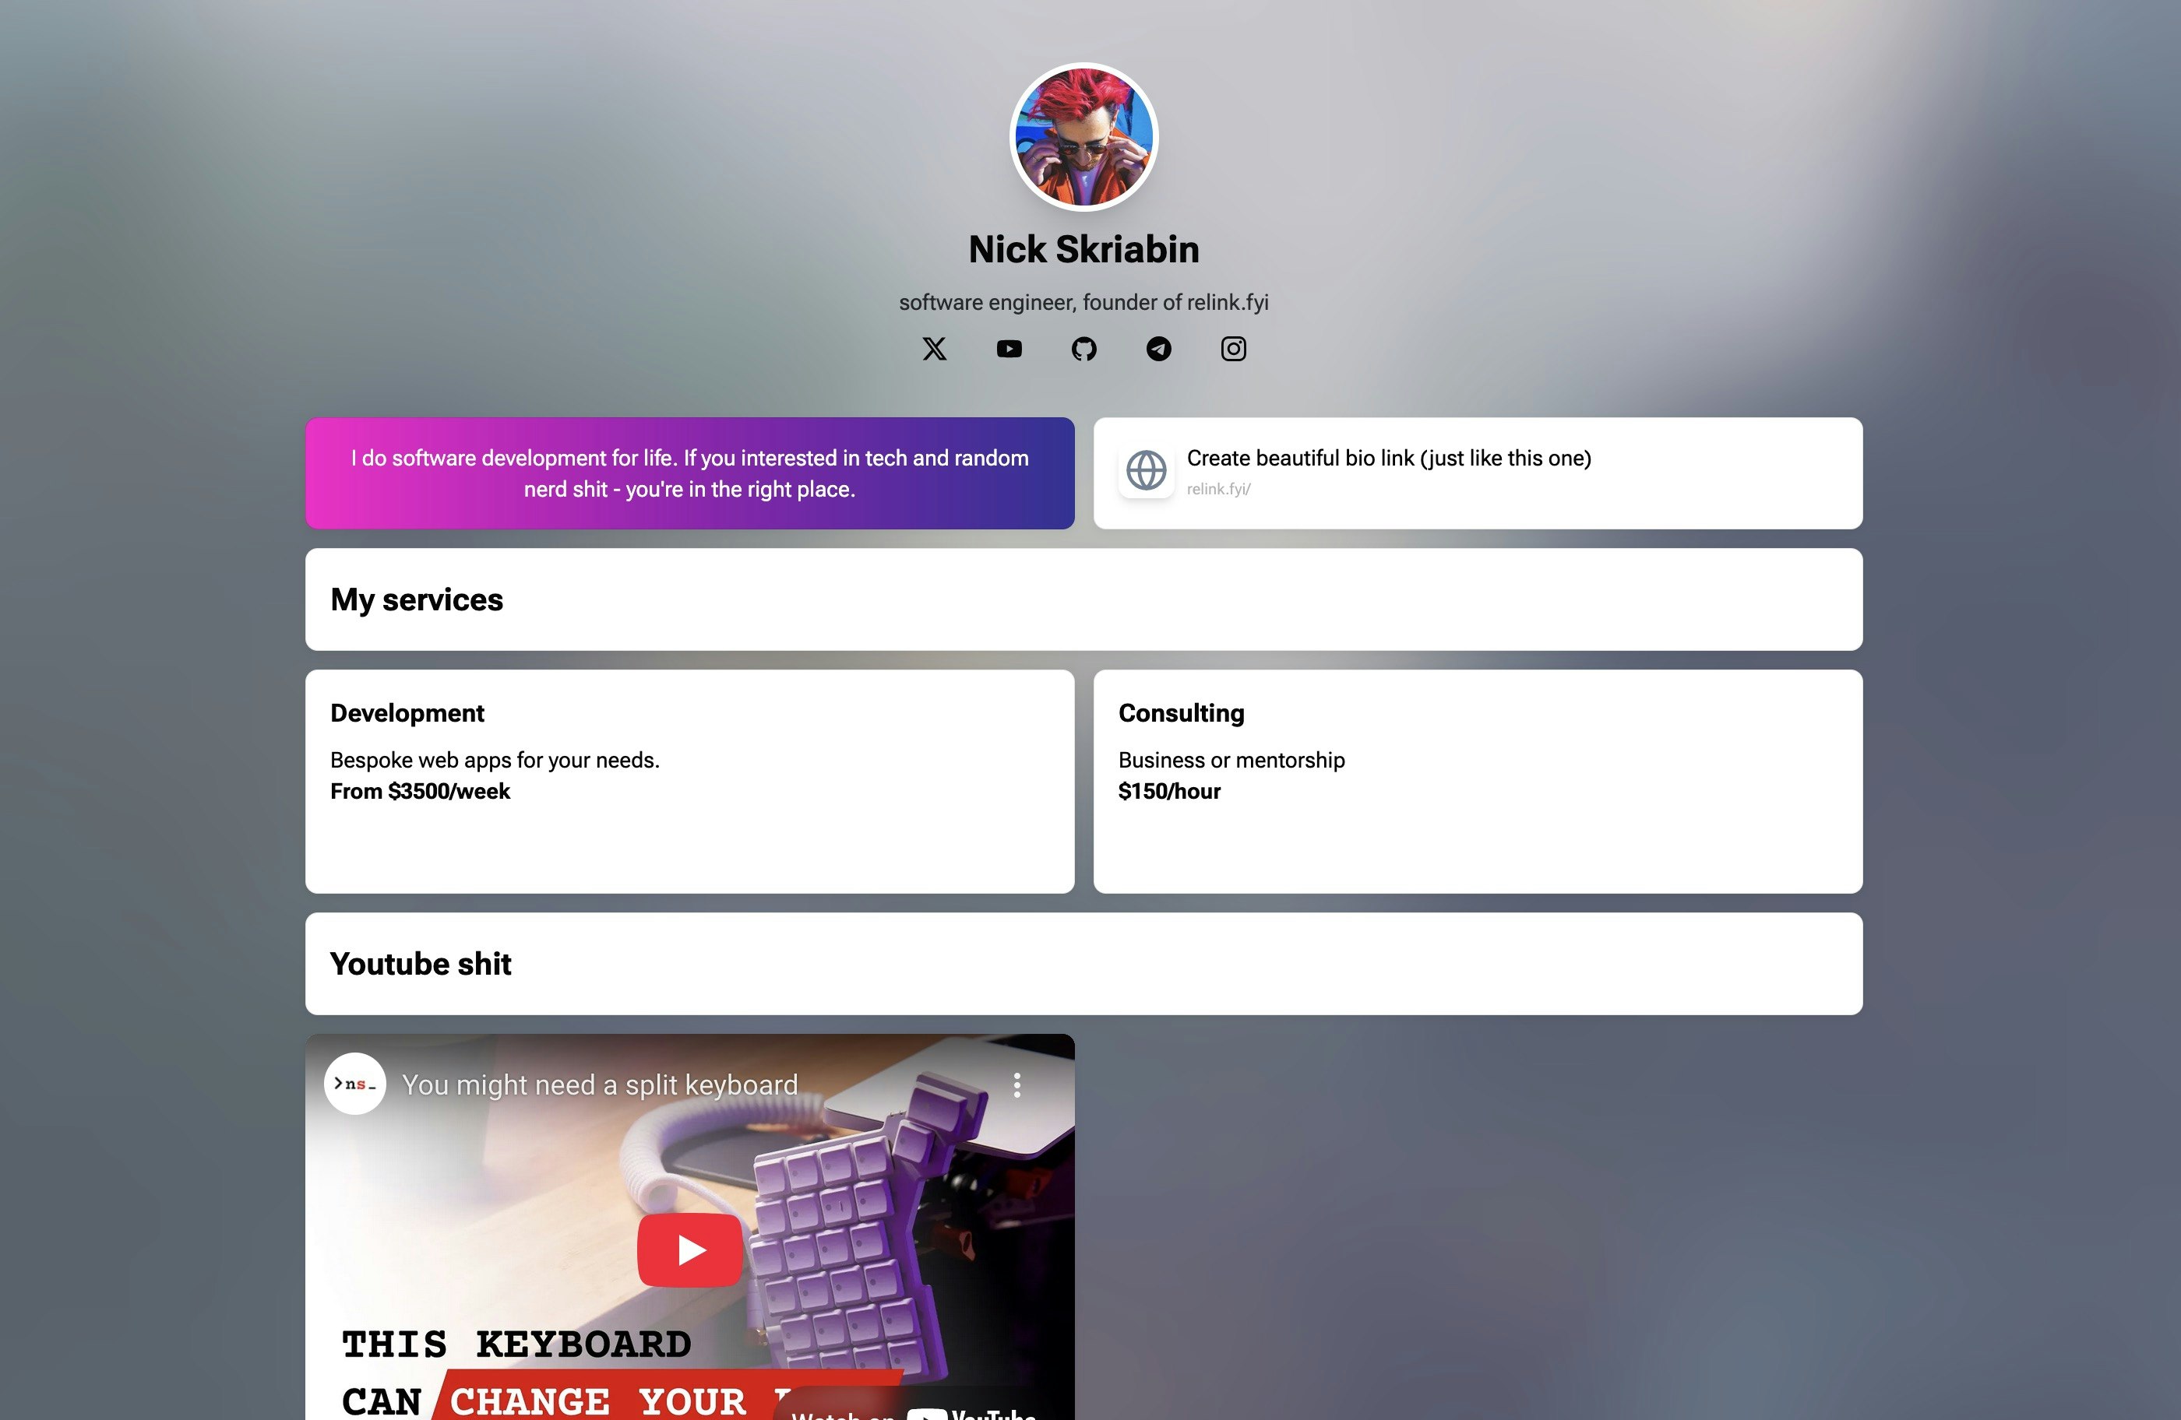Click Nick Skriabin's profile avatar
Image resolution: width=2181 pixels, height=1420 pixels.
(x=1084, y=138)
